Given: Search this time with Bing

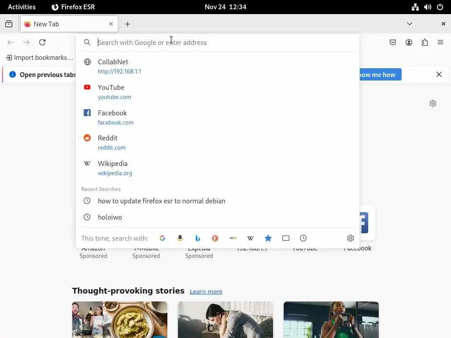Looking at the screenshot, I should pos(198,238).
